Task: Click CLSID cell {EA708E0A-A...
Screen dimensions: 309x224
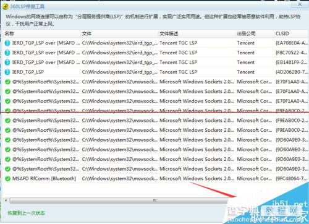Action: [x=292, y=43]
